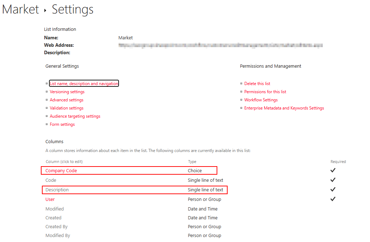Edit the Code column
The height and width of the screenshot is (242, 370).
coord(51,180)
